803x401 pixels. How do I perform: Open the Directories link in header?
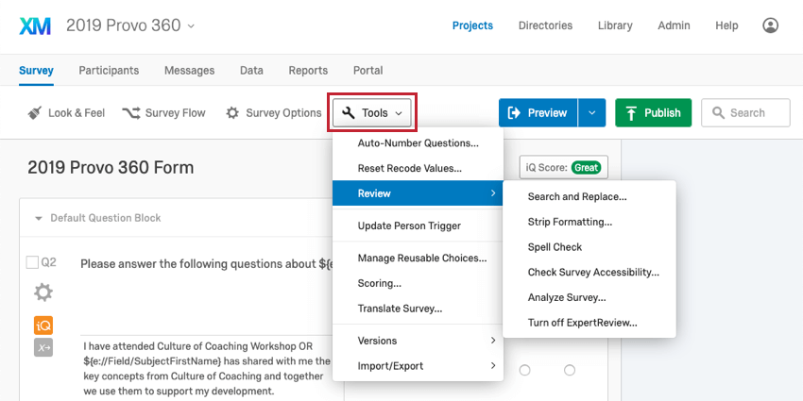[x=545, y=25]
